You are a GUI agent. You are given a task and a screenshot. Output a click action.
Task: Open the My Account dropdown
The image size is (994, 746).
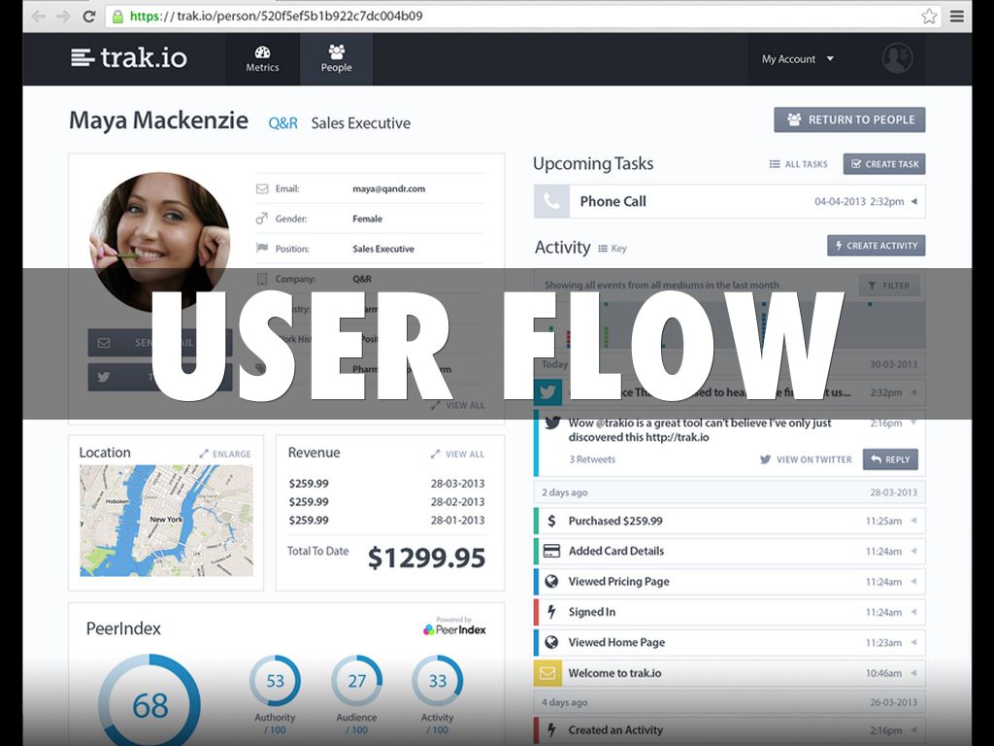pyautogui.click(x=797, y=59)
